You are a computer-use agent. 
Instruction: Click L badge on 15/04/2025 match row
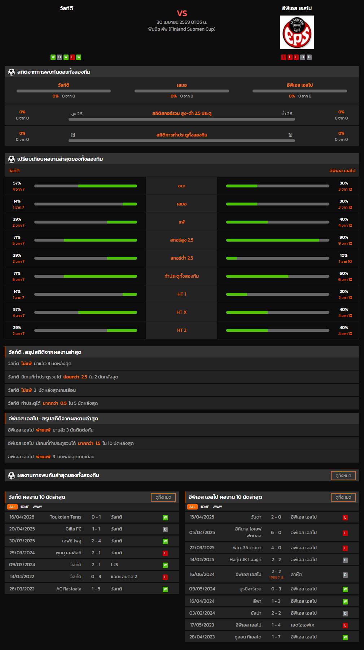coord(345,517)
